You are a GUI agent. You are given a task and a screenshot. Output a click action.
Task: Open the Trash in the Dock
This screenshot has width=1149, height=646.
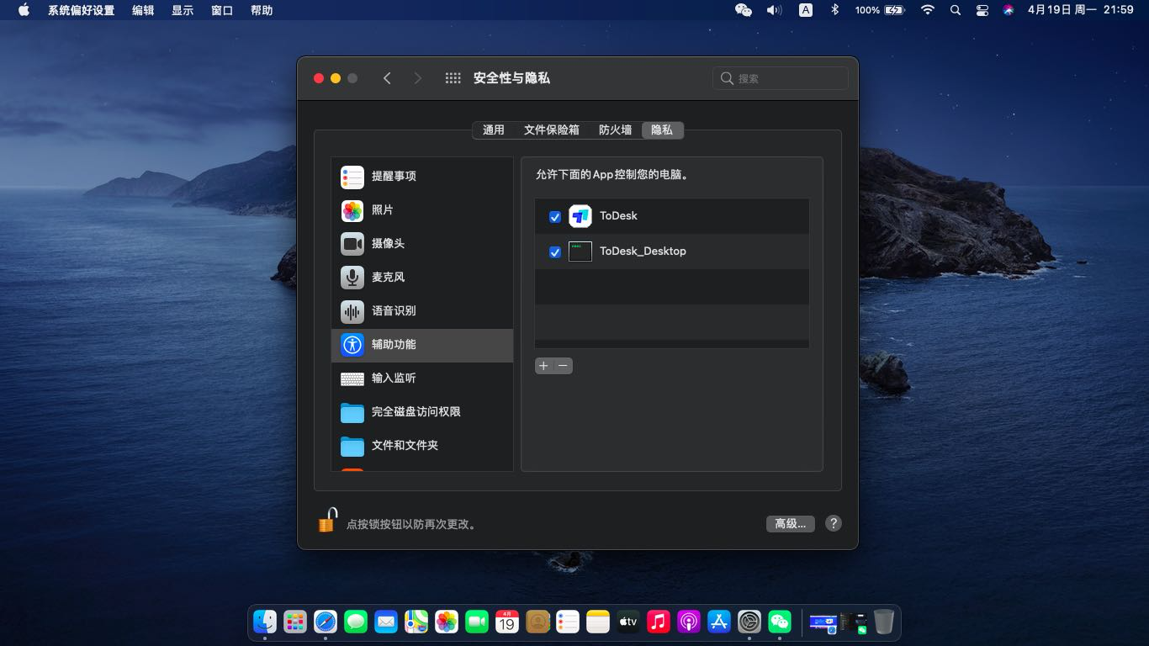click(884, 622)
